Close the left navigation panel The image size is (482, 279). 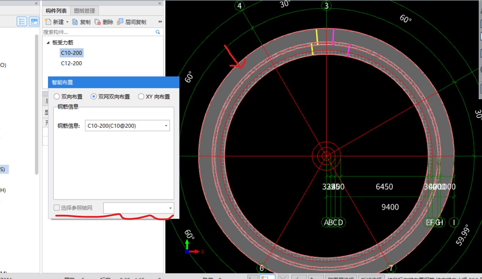(36, 3)
